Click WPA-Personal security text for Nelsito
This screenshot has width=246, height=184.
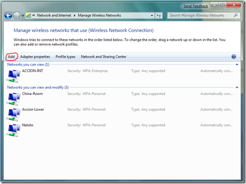[94, 125]
